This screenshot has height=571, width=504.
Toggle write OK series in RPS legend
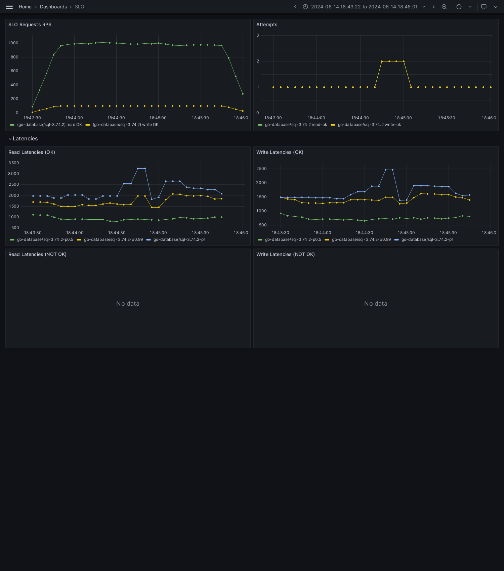[126, 125]
